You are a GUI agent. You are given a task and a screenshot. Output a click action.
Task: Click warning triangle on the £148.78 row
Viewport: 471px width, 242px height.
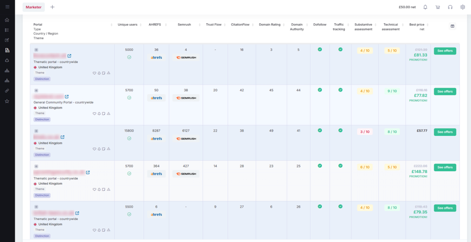point(108,189)
